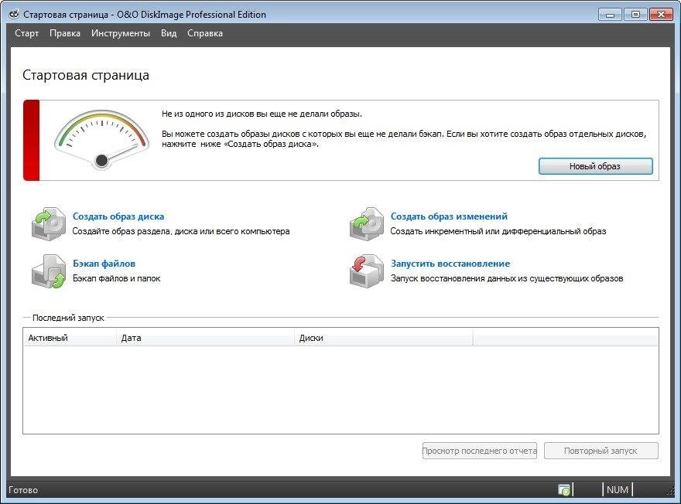Open the Создать образ диска link
681x504 pixels.
[118, 216]
